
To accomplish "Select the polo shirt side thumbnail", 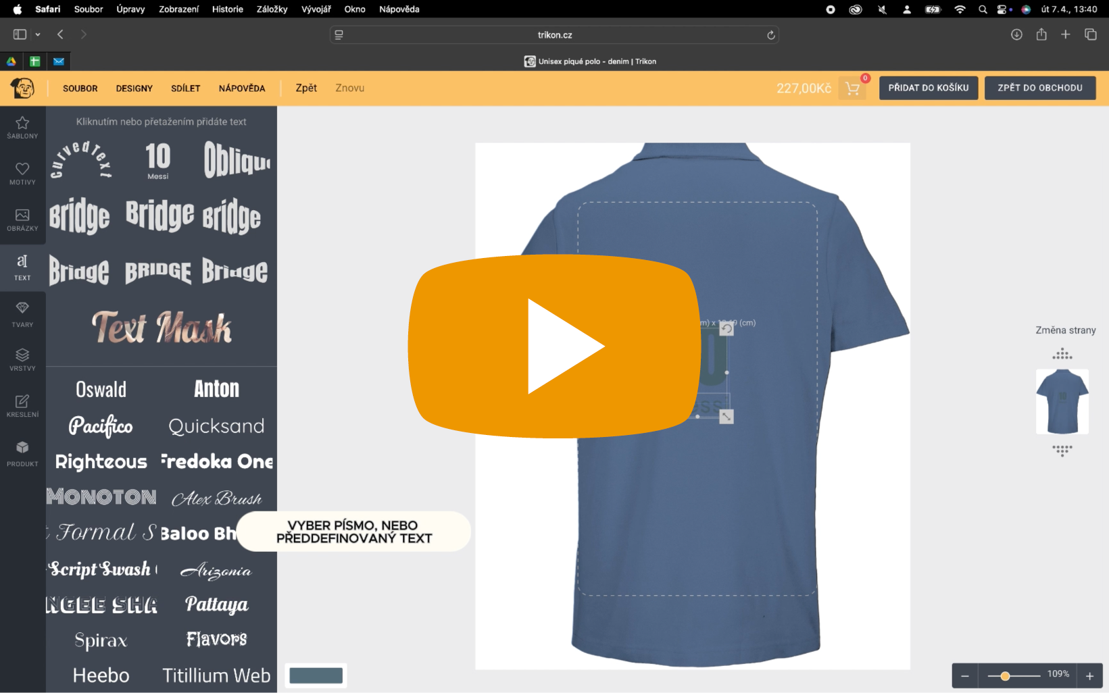I will 1062,402.
